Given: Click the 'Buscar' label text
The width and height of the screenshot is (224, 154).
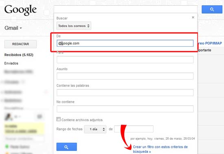Looking at the screenshot, I should pos(62,18).
